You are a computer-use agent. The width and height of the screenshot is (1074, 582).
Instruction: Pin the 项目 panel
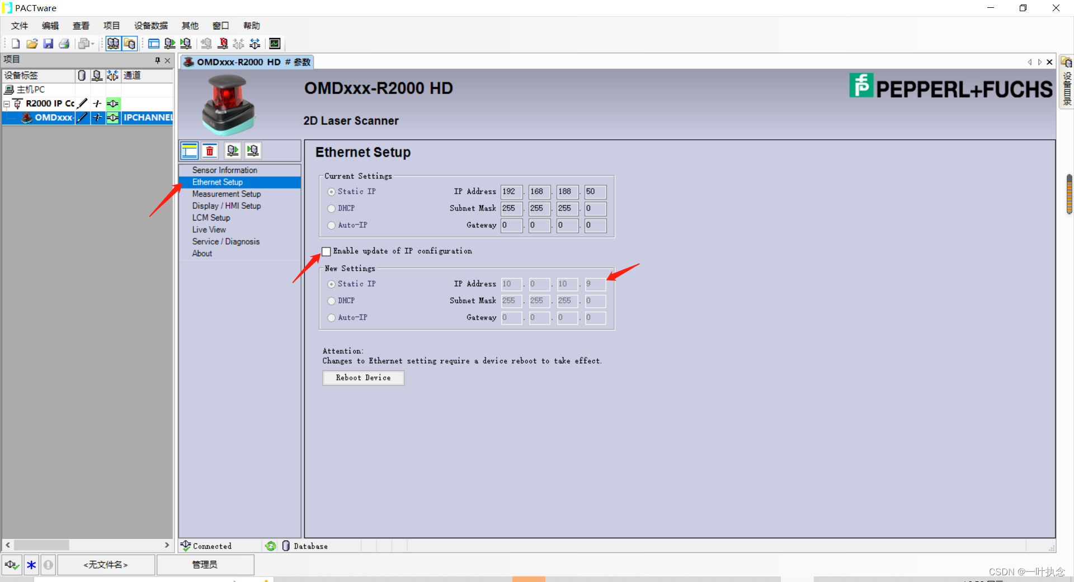[158, 60]
